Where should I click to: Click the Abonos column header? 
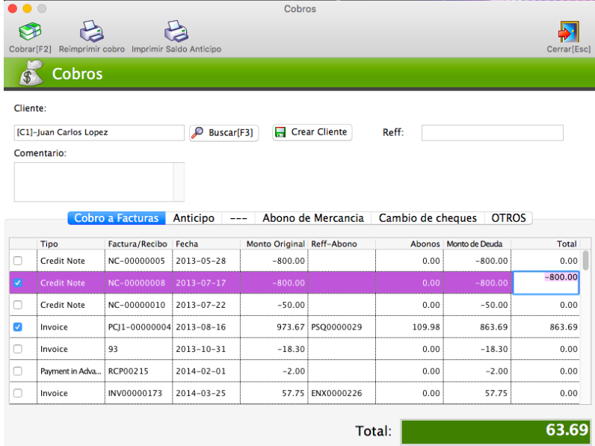pos(410,244)
